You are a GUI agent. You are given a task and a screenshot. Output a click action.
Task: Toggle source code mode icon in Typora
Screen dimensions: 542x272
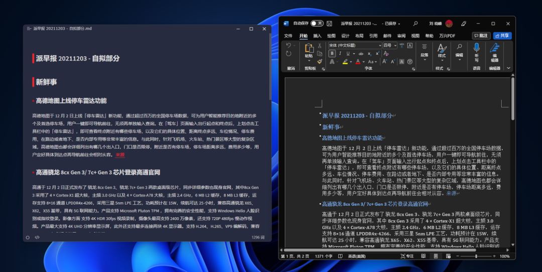pyautogui.click(x=37, y=237)
